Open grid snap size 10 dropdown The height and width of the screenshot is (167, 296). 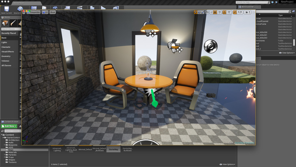point(219,12)
